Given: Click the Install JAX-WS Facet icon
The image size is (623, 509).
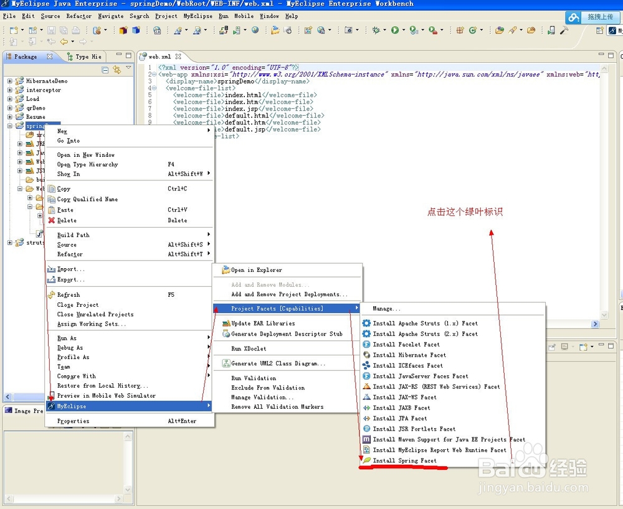Looking at the screenshot, I should [366, 397].
